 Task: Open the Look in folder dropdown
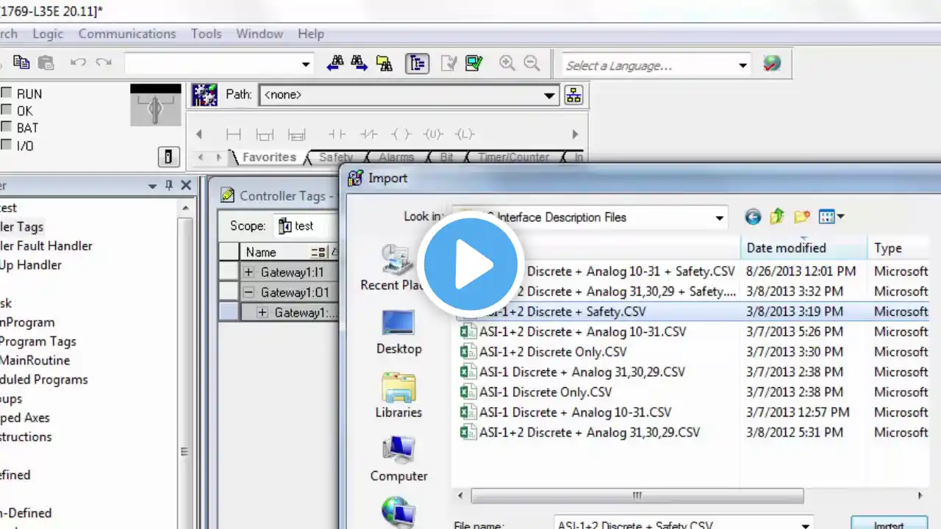coord(720,217)
